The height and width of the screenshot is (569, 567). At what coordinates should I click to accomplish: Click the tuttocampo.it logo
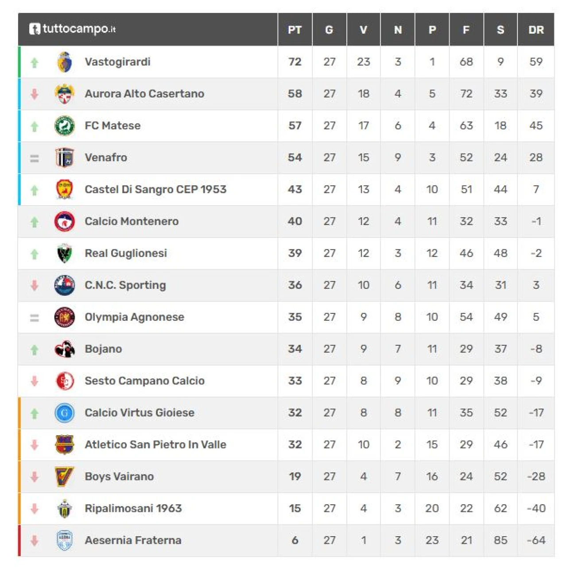pyautogui.click(x=72, y=29)
